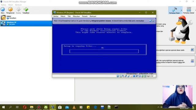Viewport: 196px width, 110px height.
Task: Click the keyboard capture status icon
Action: (x=145, y=76)
